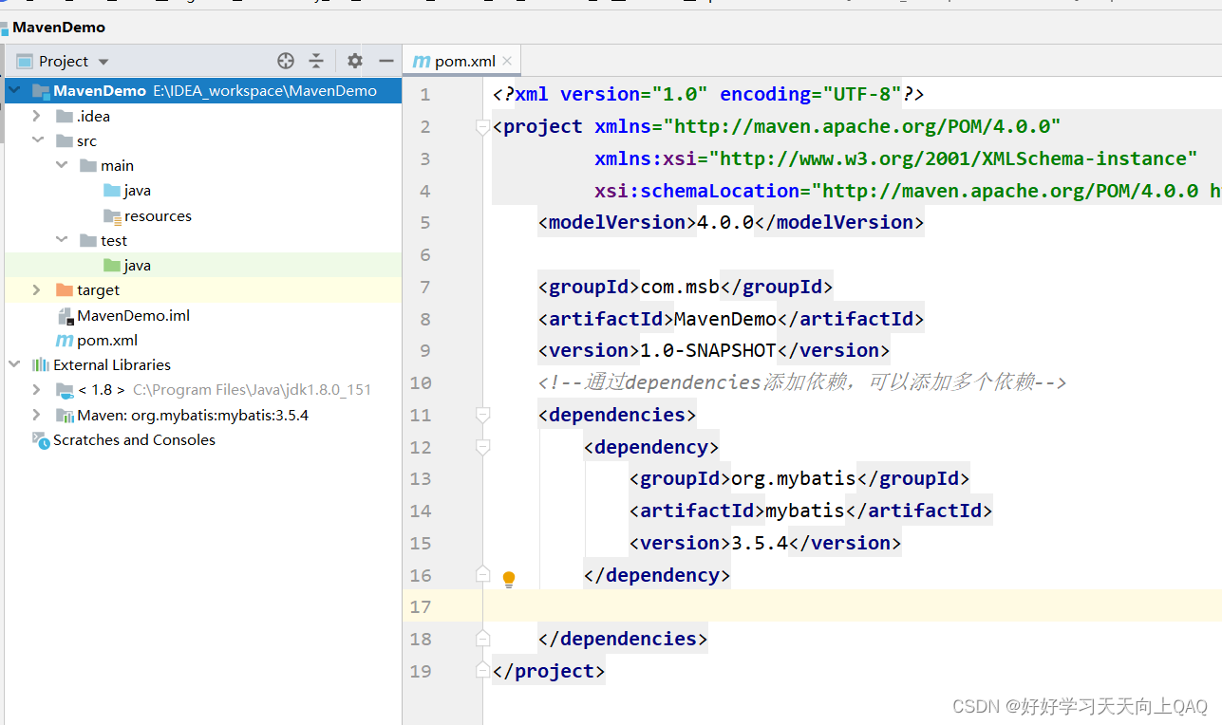Collapse the External Libraries node
This screenshot has height=725, width=1222.
[x=14, y=364]
